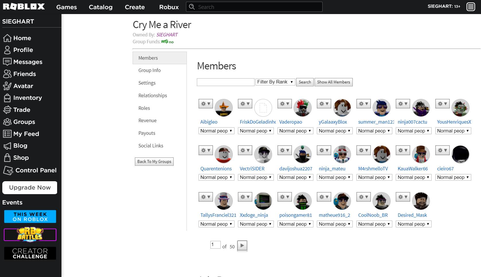The image size is (481, 277).
Task: Click the My Feed icon
Action: pyautogui.click(x=7, y=134)
